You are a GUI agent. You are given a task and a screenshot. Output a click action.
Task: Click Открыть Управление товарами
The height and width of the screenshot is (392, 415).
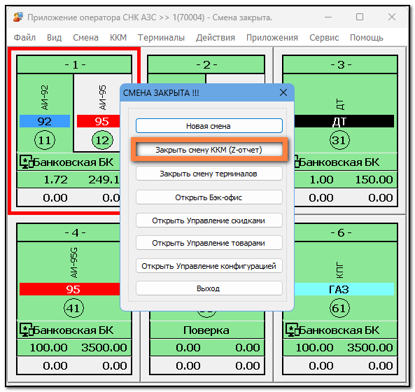(209, 243)
